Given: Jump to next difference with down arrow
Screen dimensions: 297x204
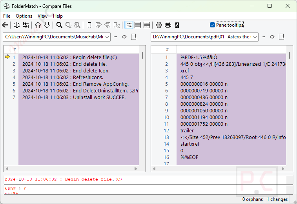Looking at the screenshot, I should (47, 25).
